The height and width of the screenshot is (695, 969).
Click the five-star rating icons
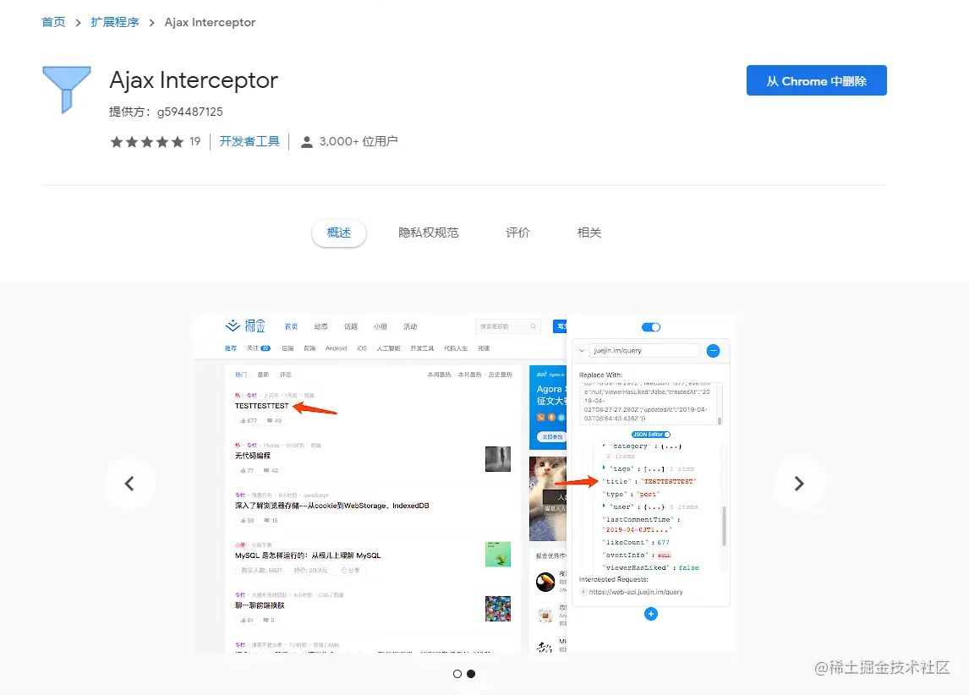tap(147, 142)
